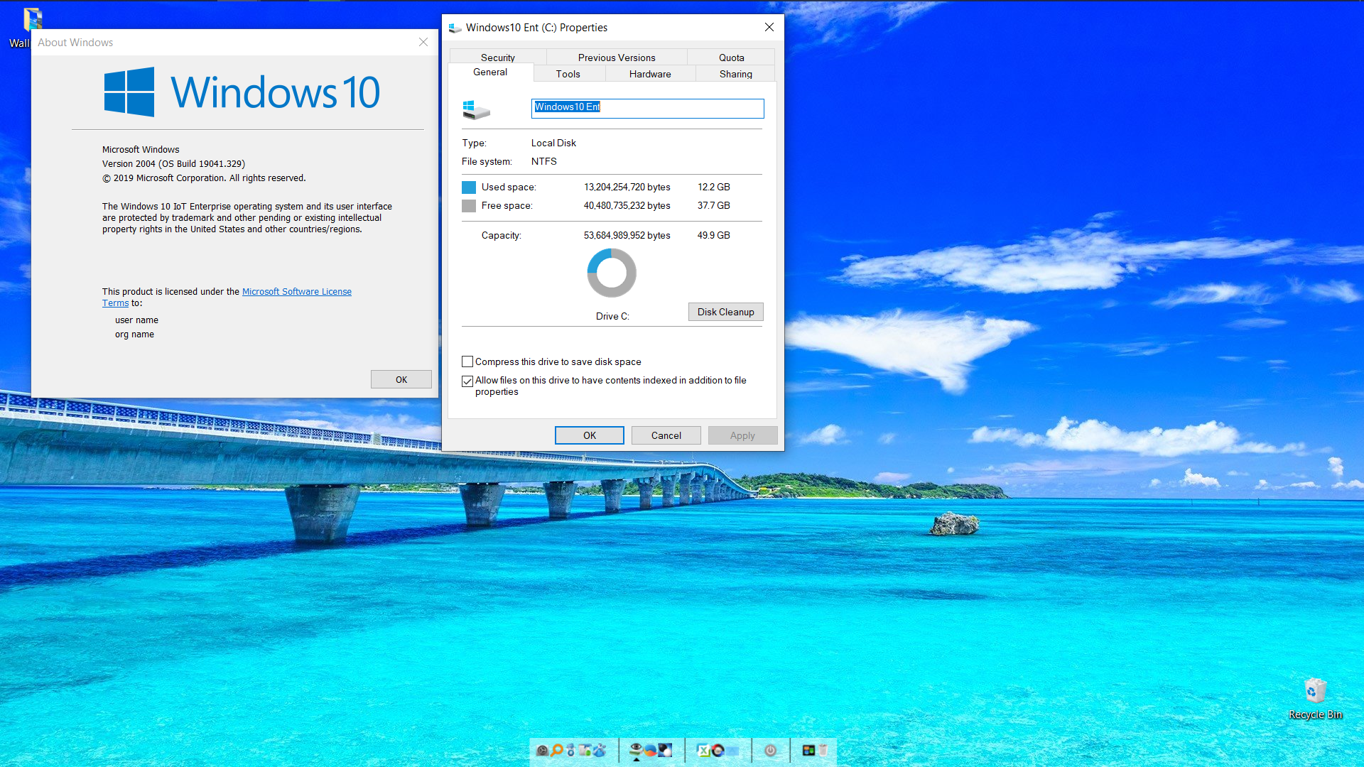
Task: Open the trash can dock icon
Action: (823, 750)
